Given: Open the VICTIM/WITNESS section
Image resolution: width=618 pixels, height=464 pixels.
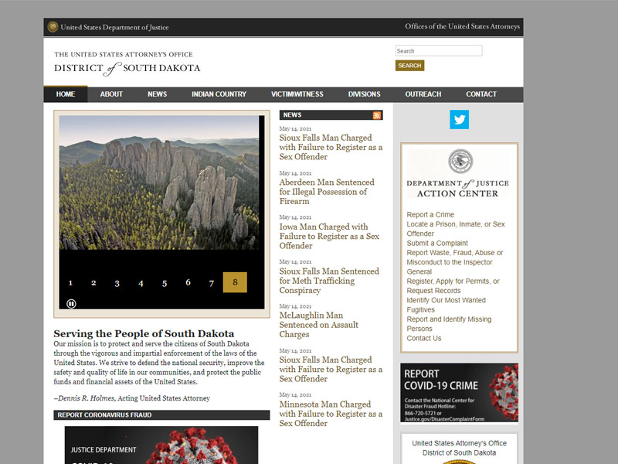Looking at the screenshot, I should 300,94.
